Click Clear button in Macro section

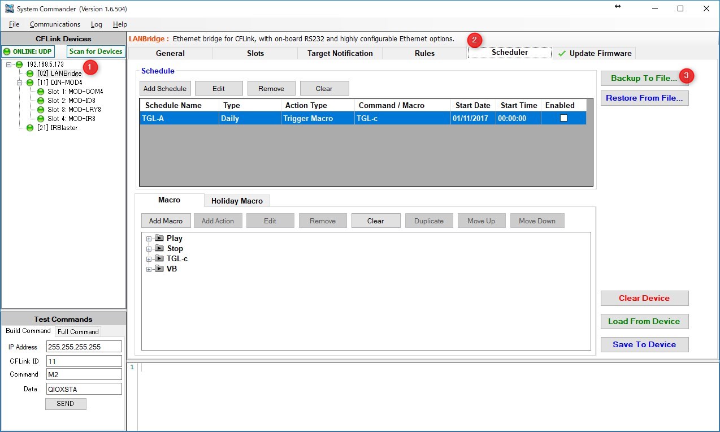click(x=376, y=221)
